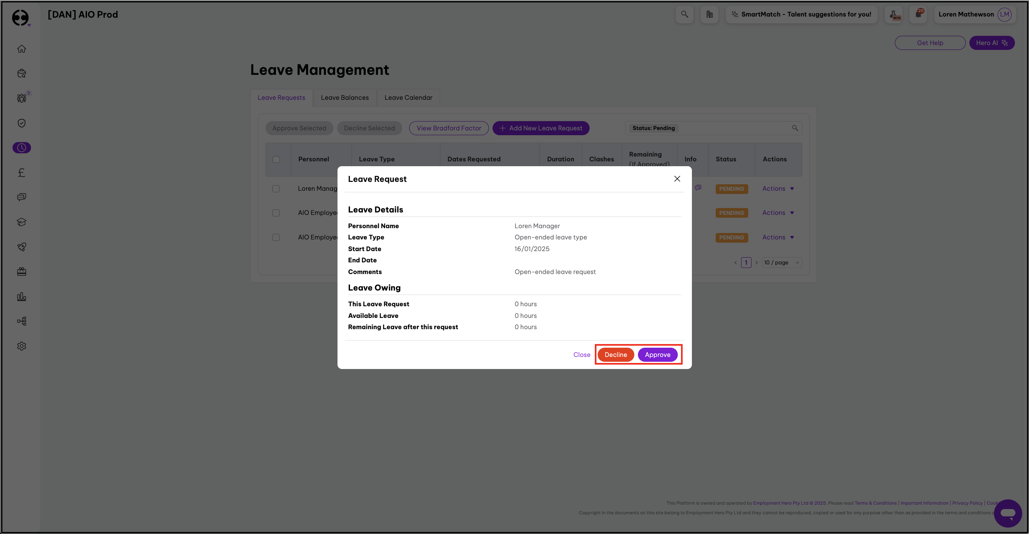The width and height of the screenshot is (1029, 534).
Task: Click the notifications bell icon
Action: click(918, 14)
